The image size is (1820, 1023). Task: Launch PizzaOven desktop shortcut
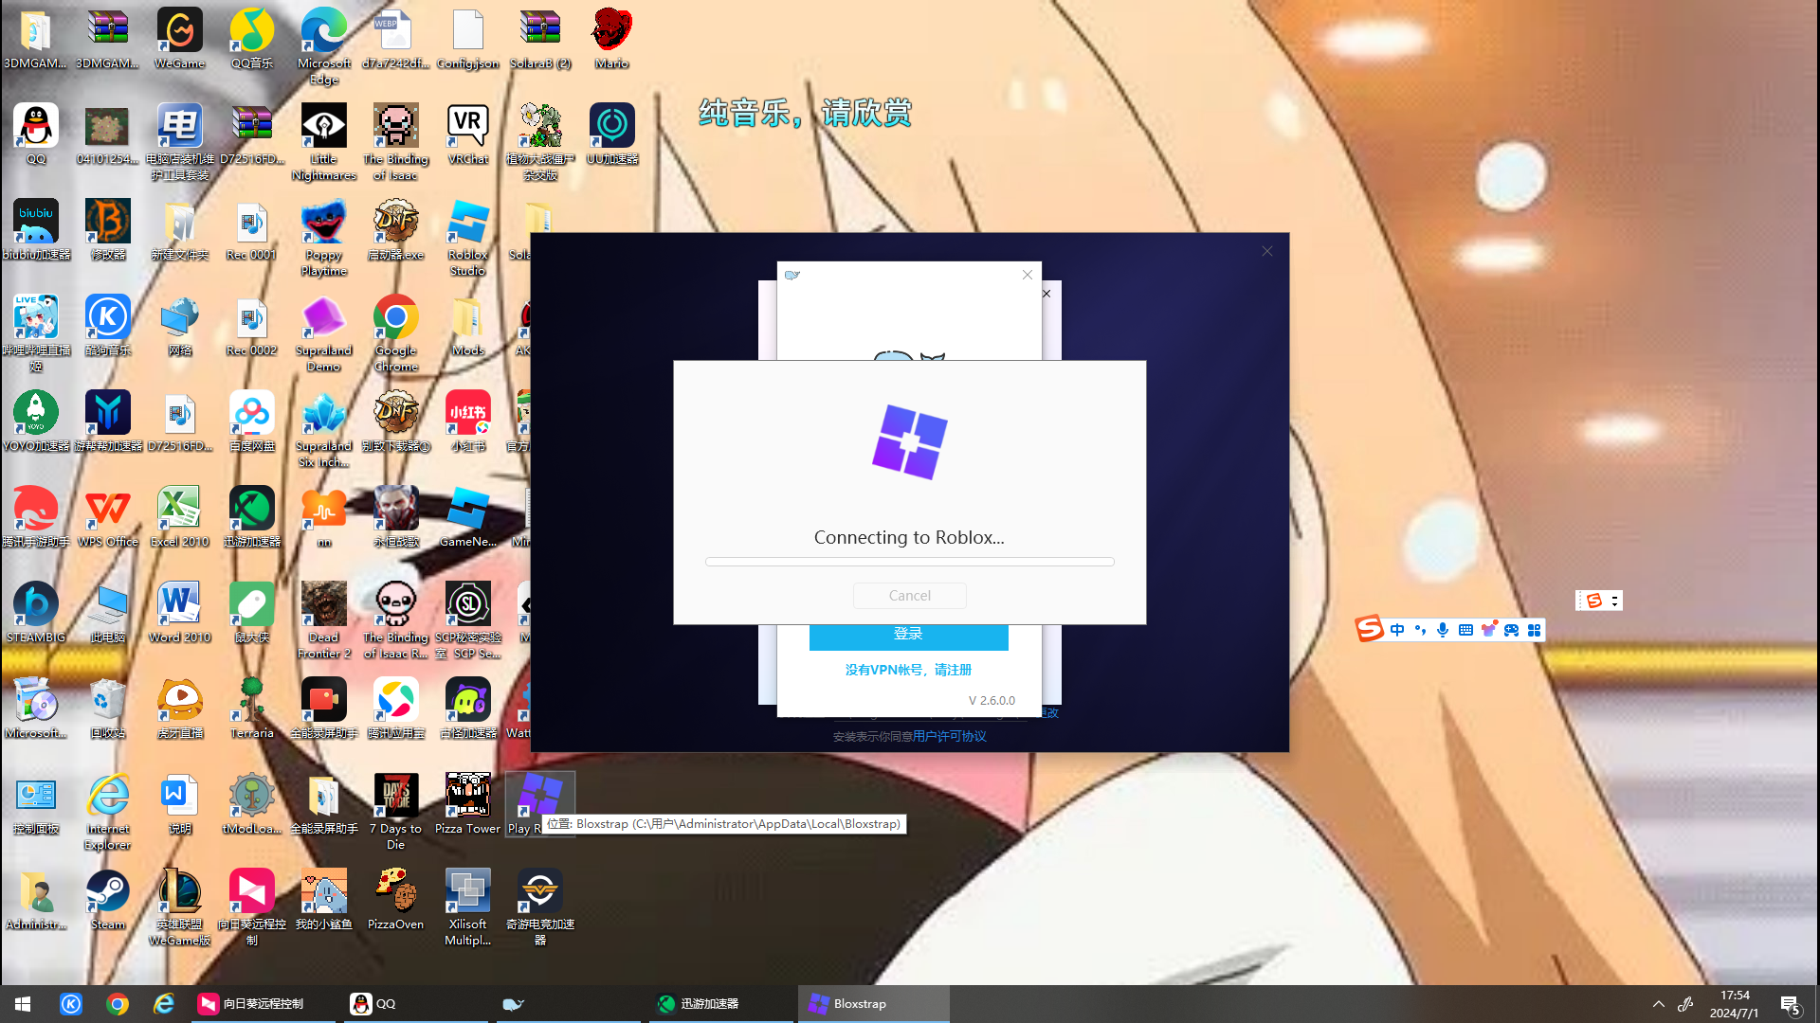tap(396, 899)
